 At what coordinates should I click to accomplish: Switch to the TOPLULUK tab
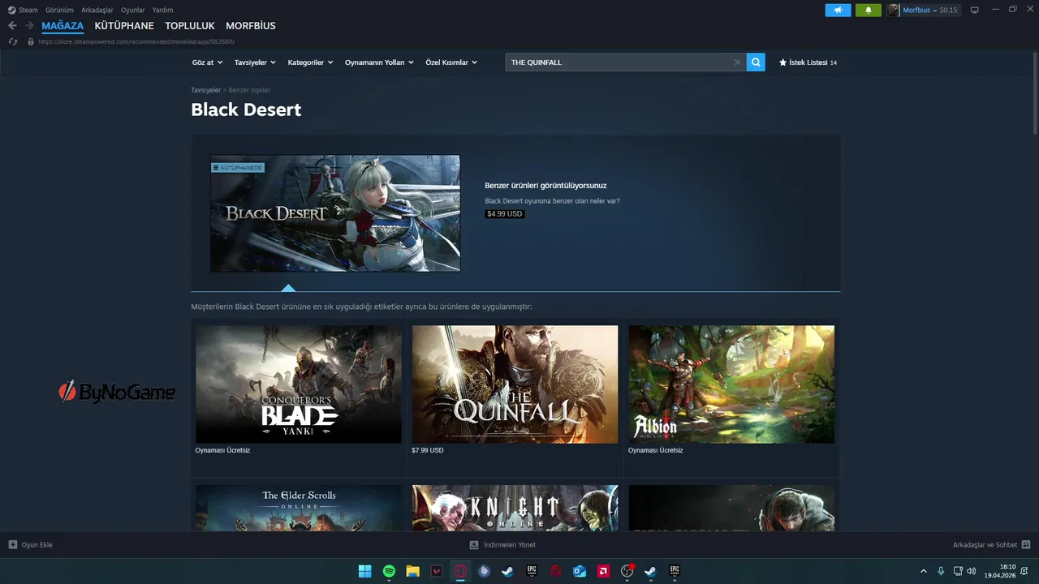pyautogui.click(x=190, y=26)
